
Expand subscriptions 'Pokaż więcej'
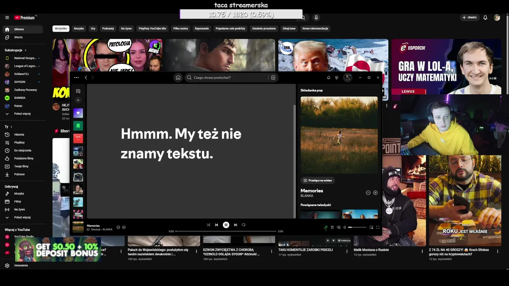tap(23, 114)
